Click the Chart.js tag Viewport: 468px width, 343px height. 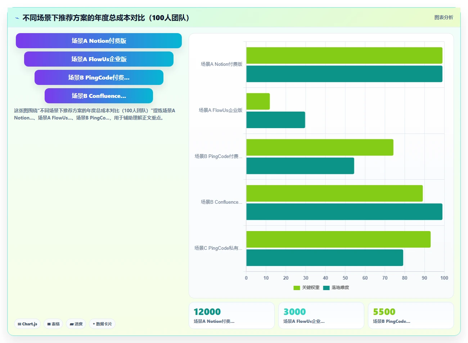27,324
